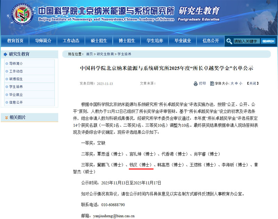
Task: Open 信息公开 in the top navigation bar
Action: pos(211,41)
